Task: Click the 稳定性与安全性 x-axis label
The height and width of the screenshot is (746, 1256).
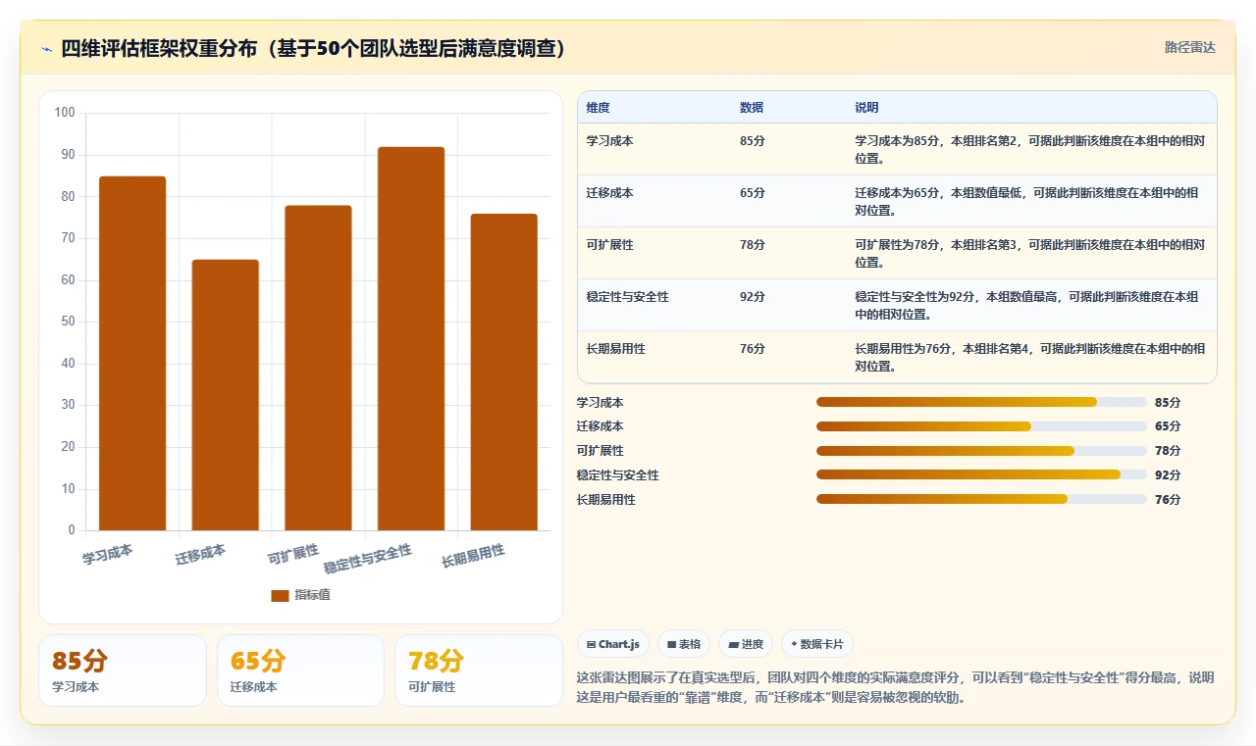Action: click(x=368, y=559)
